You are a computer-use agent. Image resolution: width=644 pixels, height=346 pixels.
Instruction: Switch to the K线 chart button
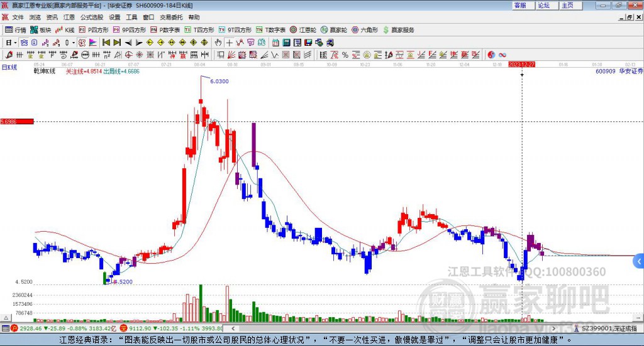(x=65, y=30)
